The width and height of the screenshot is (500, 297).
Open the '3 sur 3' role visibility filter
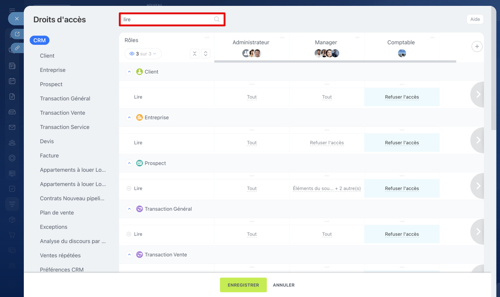pyautogui.click(x=143, y=54)
